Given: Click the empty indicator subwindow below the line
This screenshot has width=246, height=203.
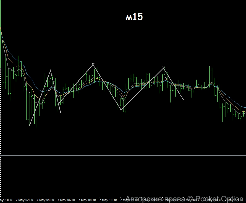Looking at the screenshot, I should (123, 176).
